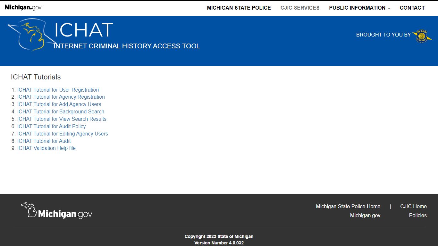Open ICHAT Tutorial for User Registration
438x246 pixels.
click(58, 90)
